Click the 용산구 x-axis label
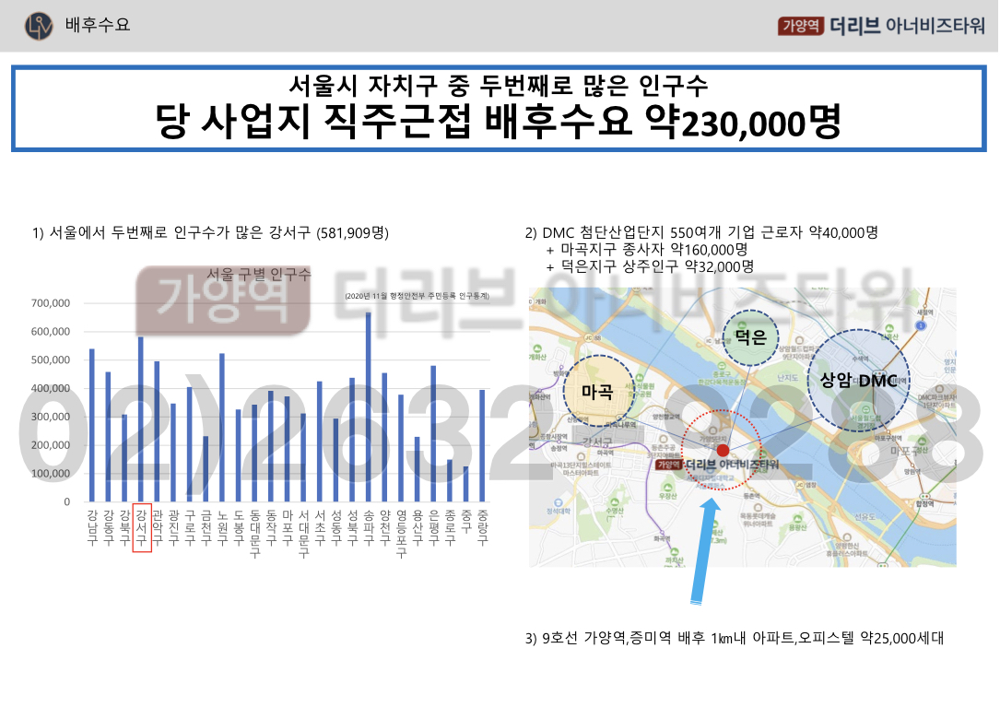This screenshot has width=1000, height=707. 418,527
